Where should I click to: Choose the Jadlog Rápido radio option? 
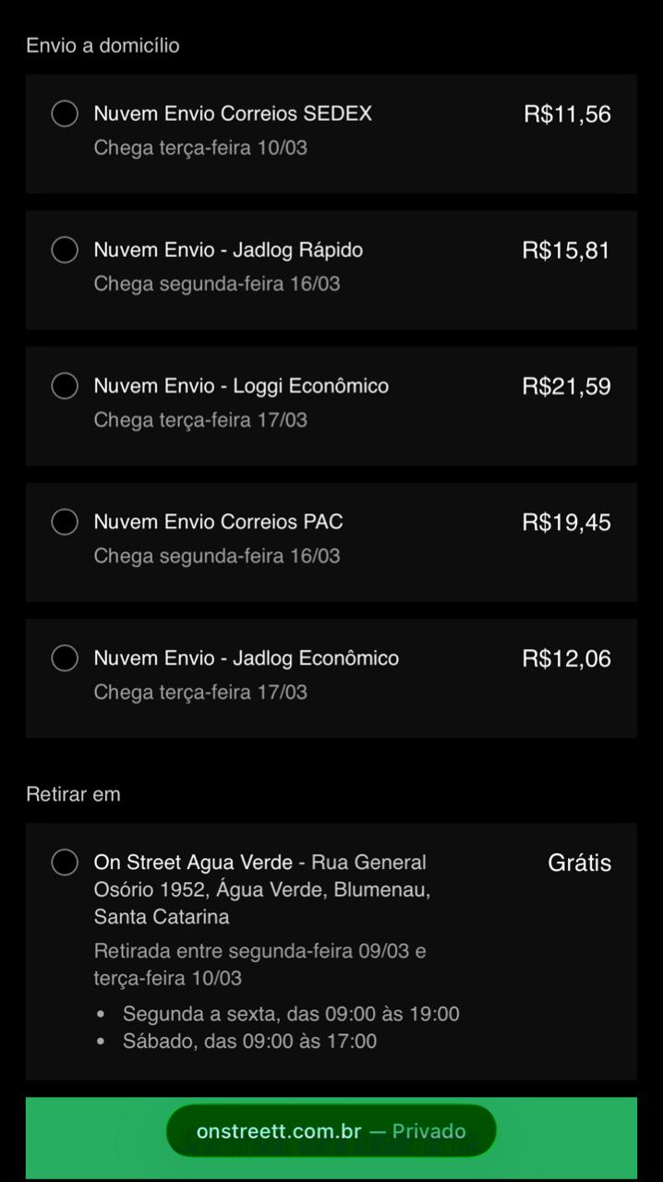pyautogui.click(x=65, y=250)
